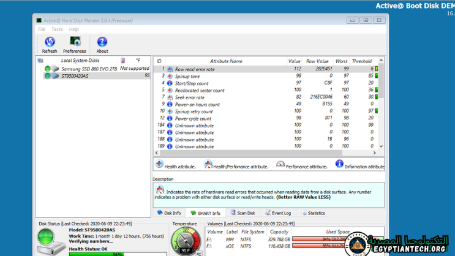Image resolution: width=455 pixels, height=256 pixels.
Task: Select the Reallocated sector count row
Action: tap(266, 90)
